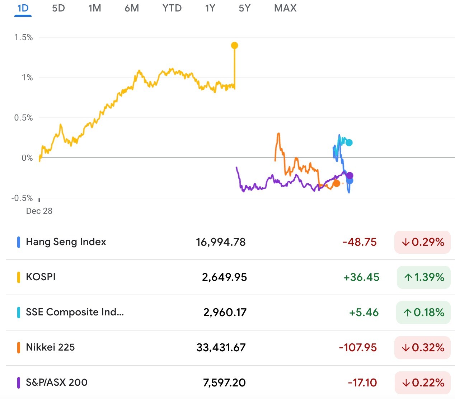Click the blue Hang Seng color marker
Image resolution: width=455 pixels, height=399 pixels.
coord(19,242)
